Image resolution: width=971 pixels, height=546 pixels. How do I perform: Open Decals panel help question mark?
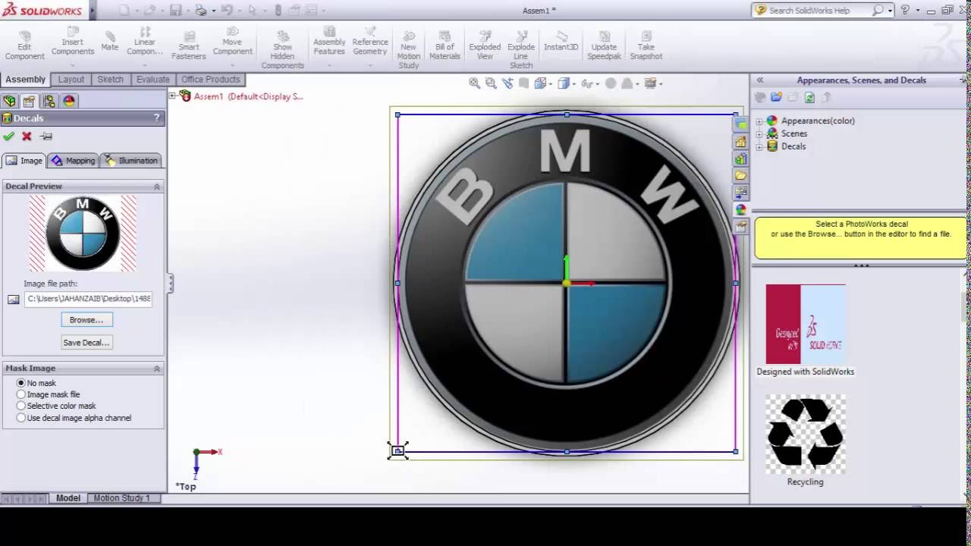coord(157,118)
